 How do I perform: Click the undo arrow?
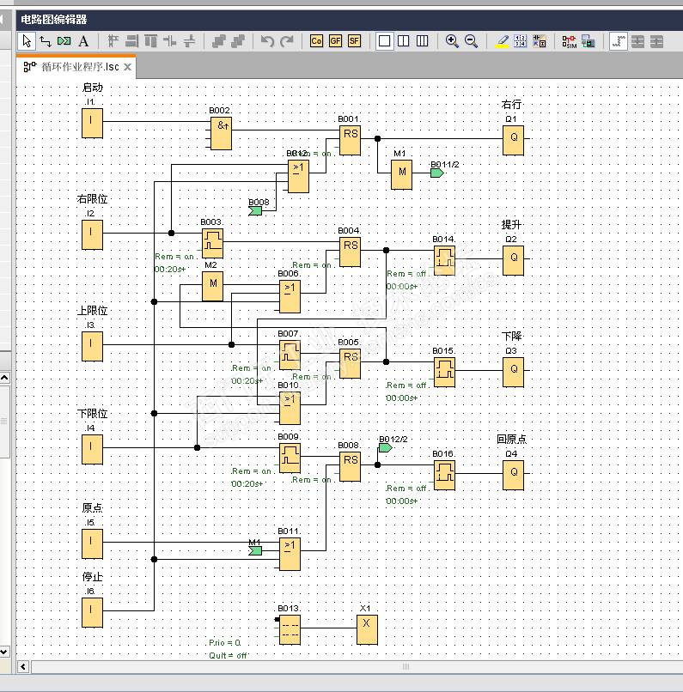pos(267,40)
